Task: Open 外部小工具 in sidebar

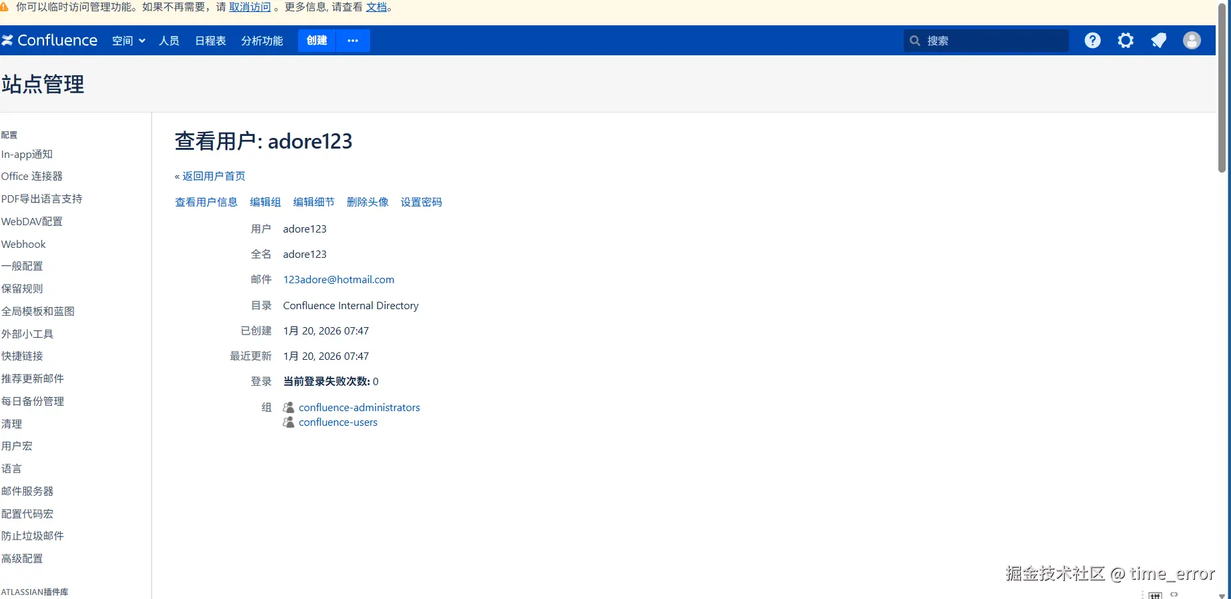Action: tap(27, 334)
